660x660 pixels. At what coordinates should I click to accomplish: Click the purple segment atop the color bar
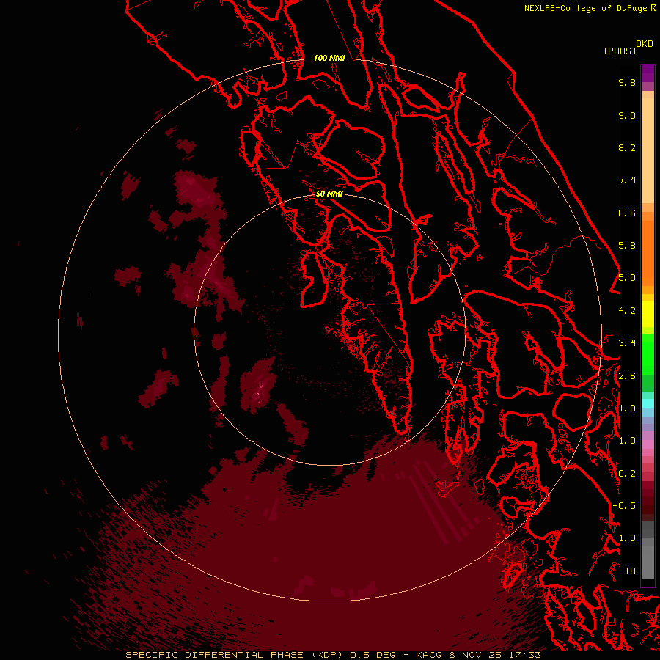point(648,73)
